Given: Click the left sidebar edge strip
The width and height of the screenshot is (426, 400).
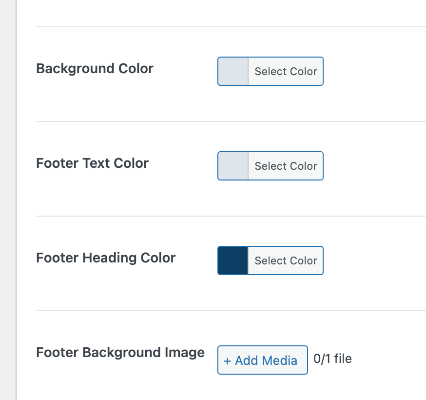Looking at the screenshot, I should [x=7, y=200].
